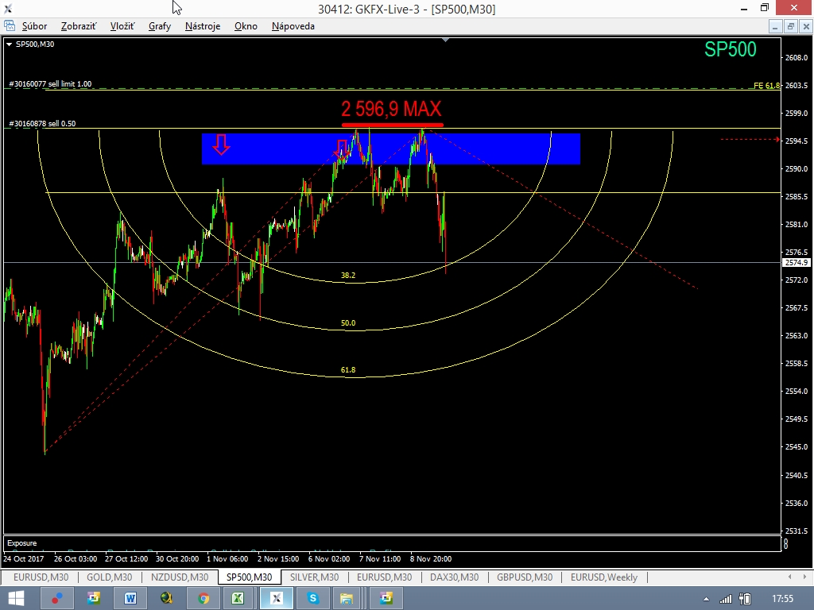Screen dimensions: 814x610
Task: Open the Nápoveda help menu
Action: (x=293, y=26)
